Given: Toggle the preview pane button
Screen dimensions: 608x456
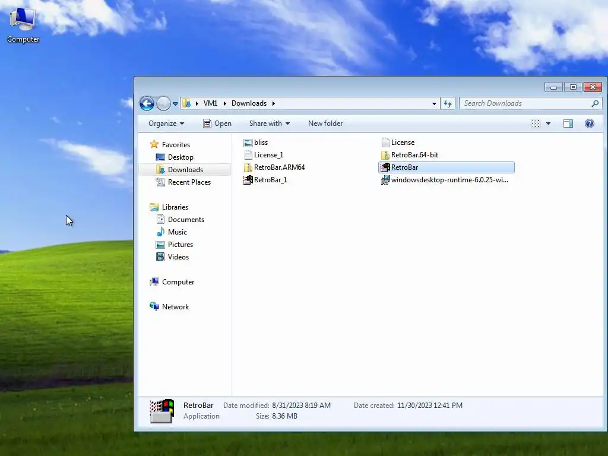Looking at the screenshot, I should point(568,123).
